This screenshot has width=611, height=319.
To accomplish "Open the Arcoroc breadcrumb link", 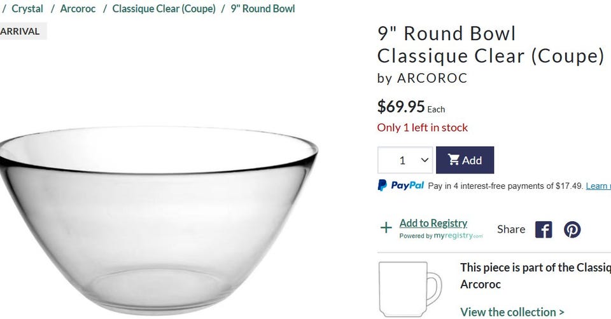I will 78,9.
